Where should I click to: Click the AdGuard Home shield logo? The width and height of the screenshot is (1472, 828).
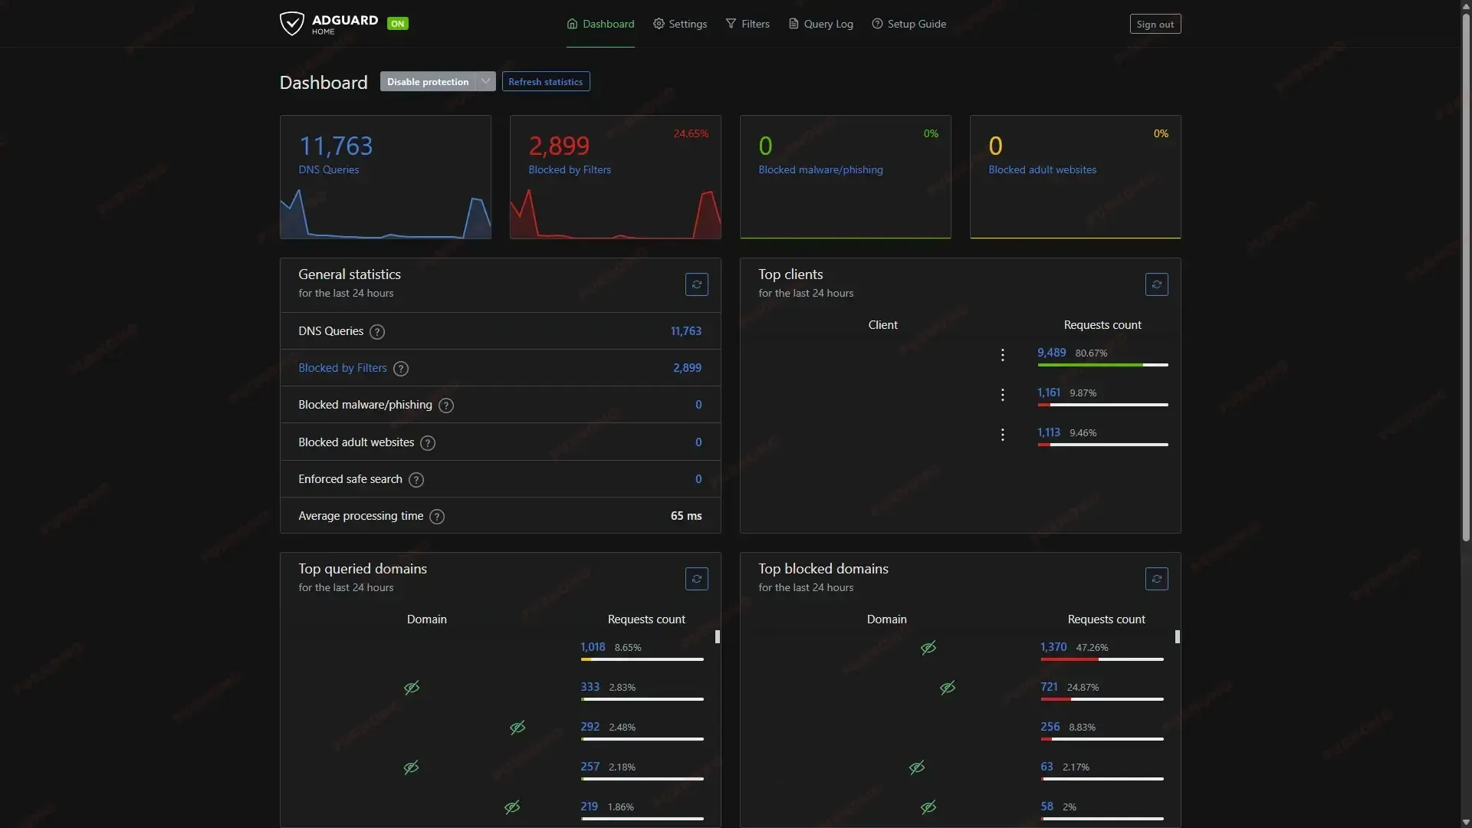(x=292, y=23)
